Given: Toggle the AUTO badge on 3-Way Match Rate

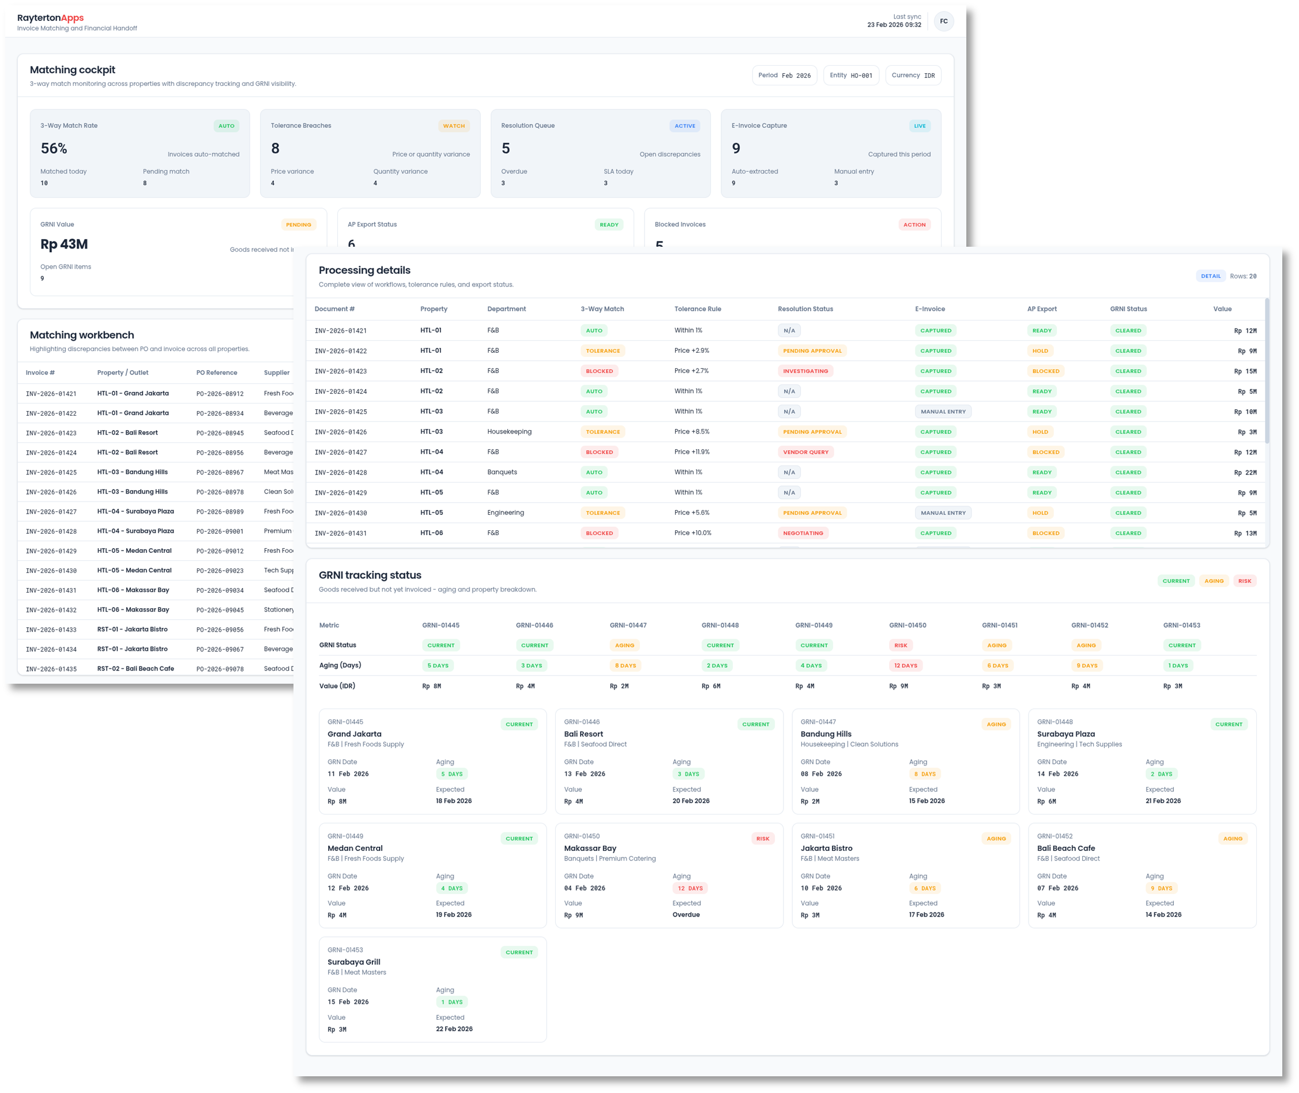Looking at the screenshot, I should coord(227,125).
